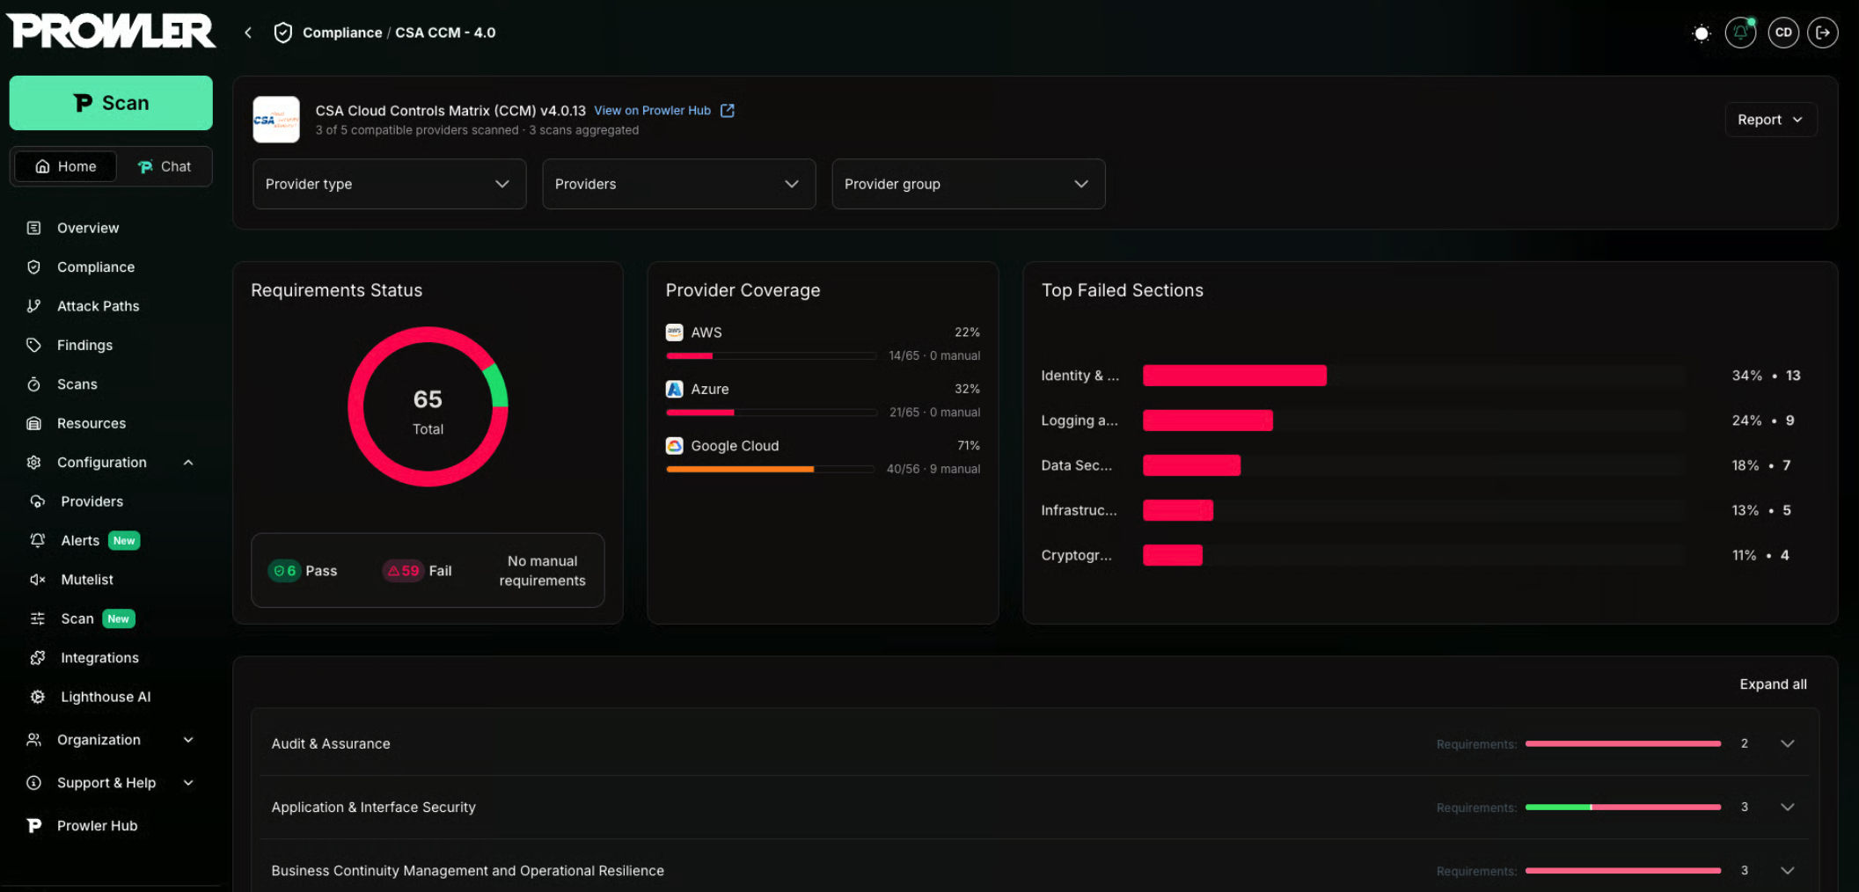1859x892 pixels.
Task: Click the New badge next to Alerts
Action: (x=124, y=541)
